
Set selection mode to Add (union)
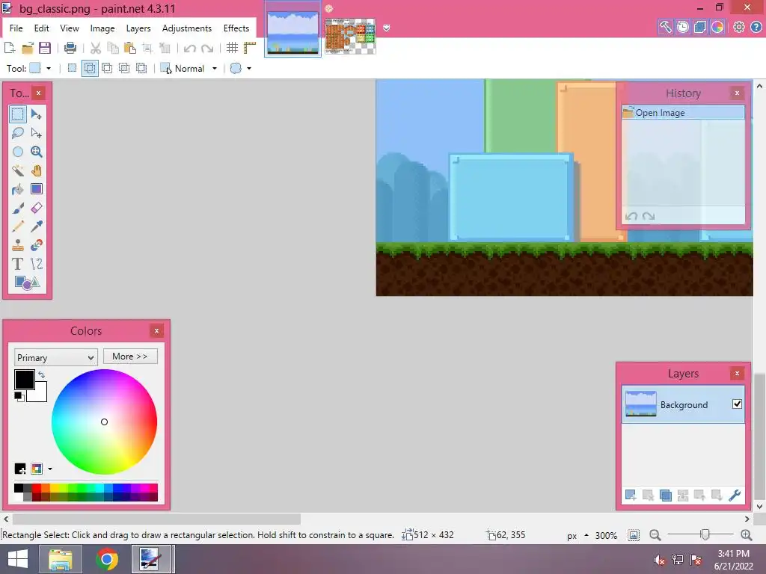[90, 68]
